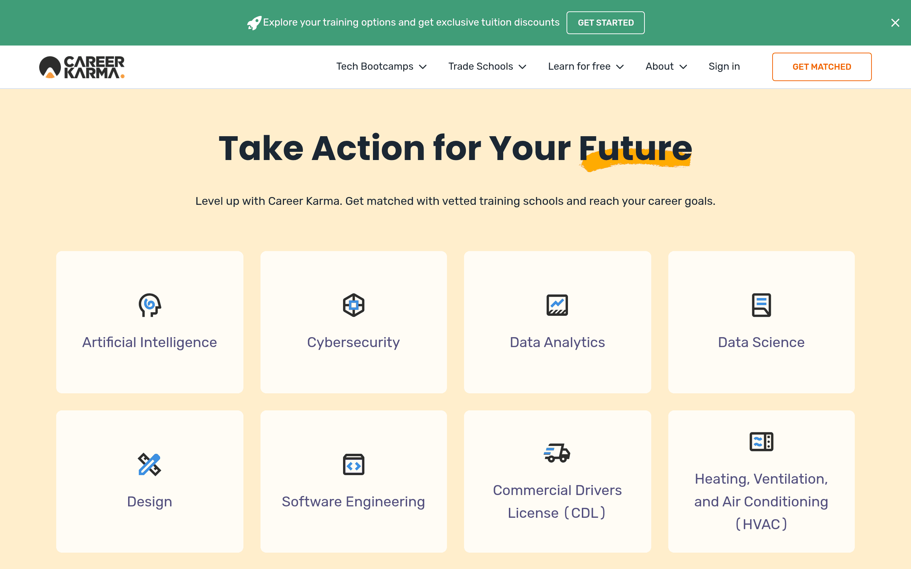Click the Data Analytics chart icon
Image resolution: width=911 pixels, height=569 pixels.
557,305
